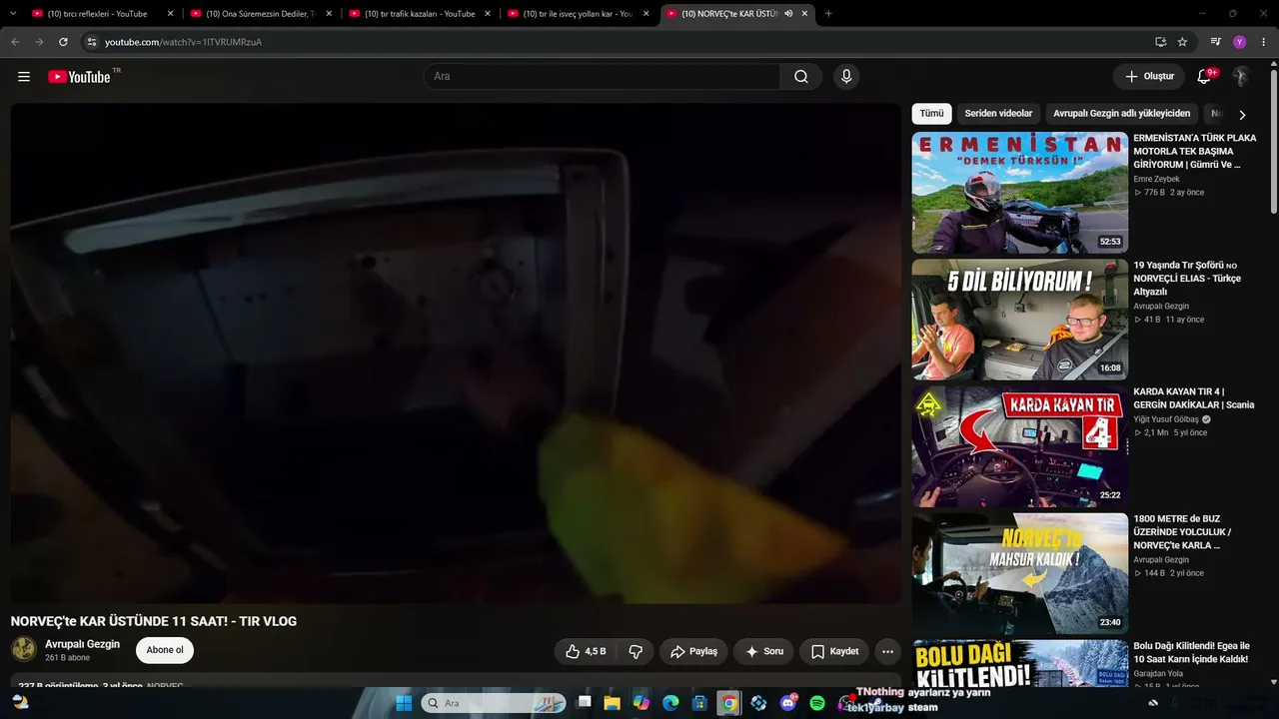The image size is (1279, 719).
Task: Launch Spotify from the taskbar
Action: (x=817, y=703)
